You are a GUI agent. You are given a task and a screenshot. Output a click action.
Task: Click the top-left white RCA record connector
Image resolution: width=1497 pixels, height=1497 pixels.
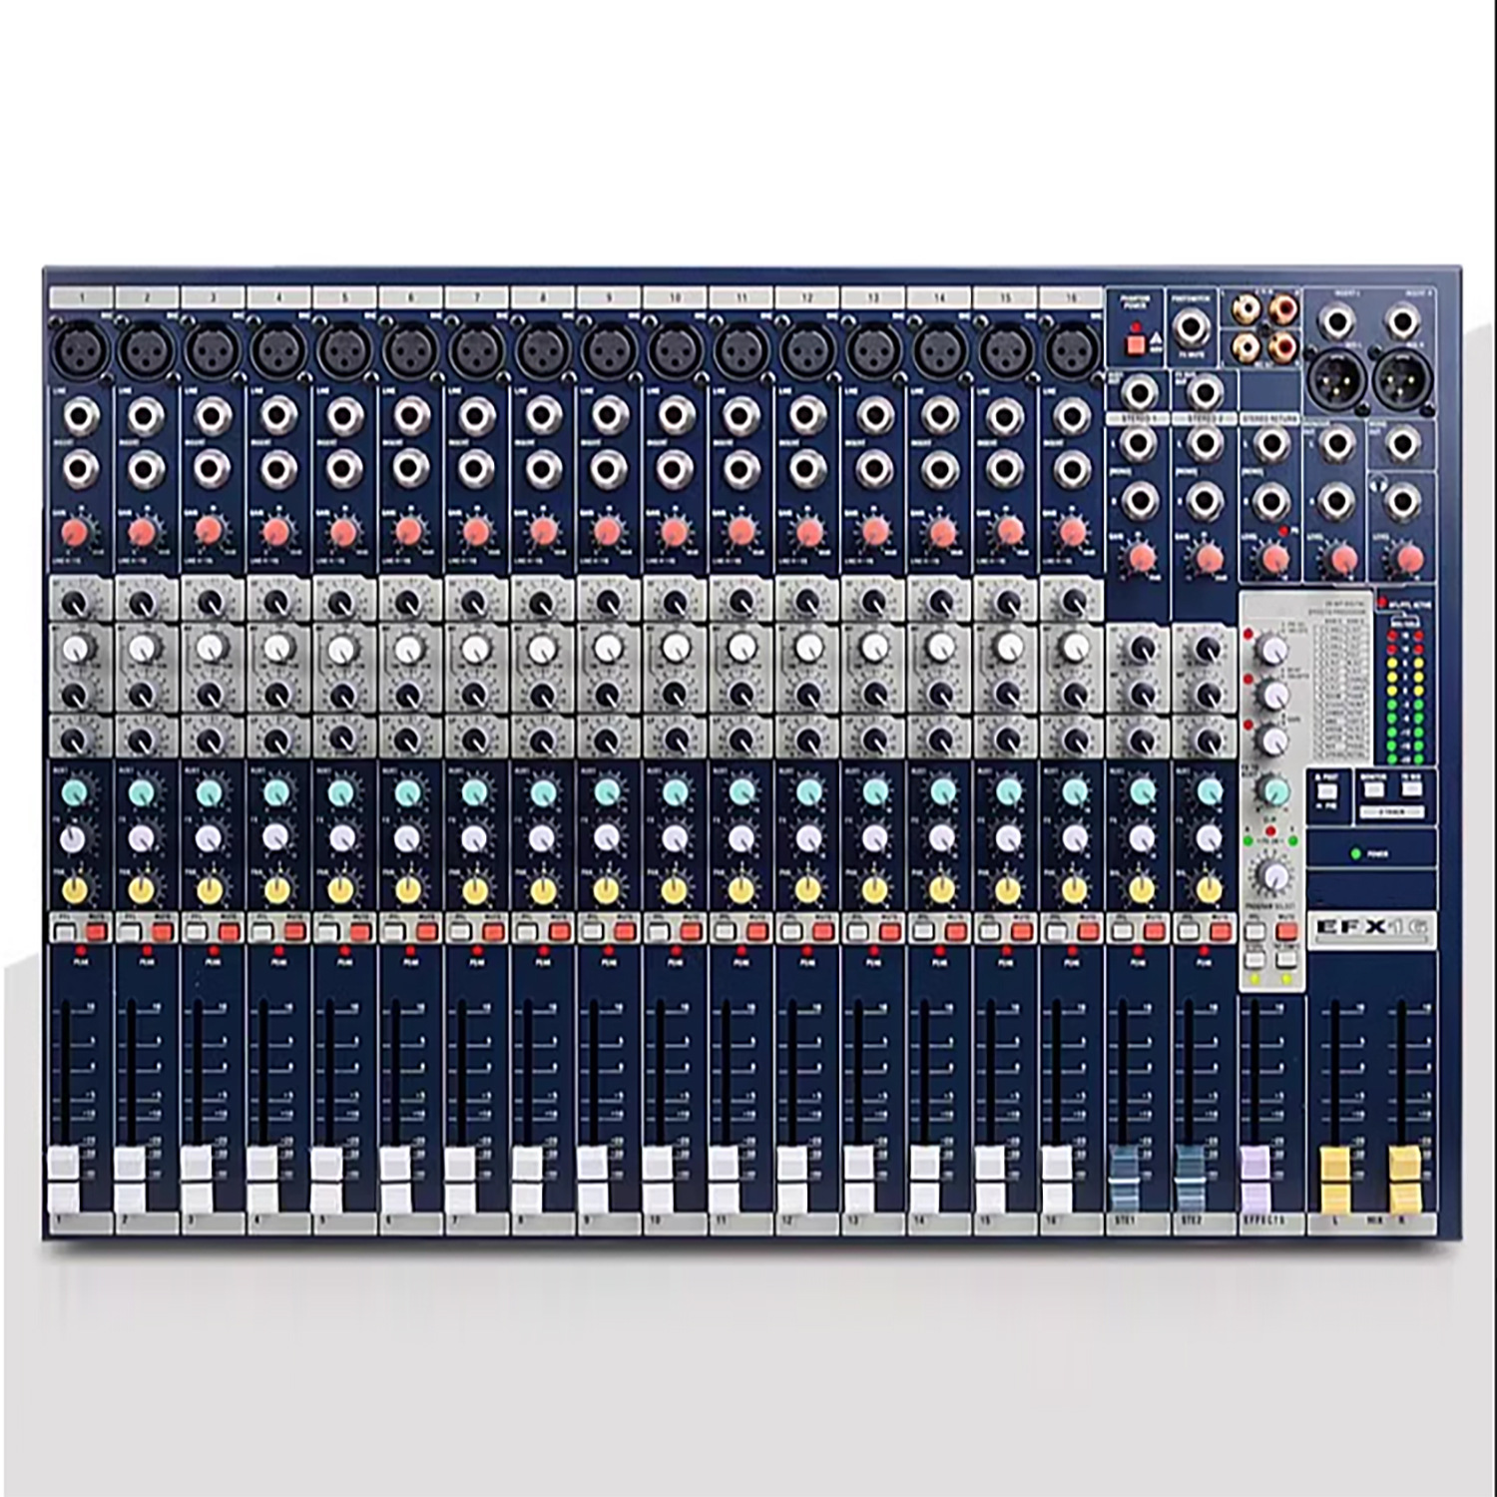click(1246, 309)
